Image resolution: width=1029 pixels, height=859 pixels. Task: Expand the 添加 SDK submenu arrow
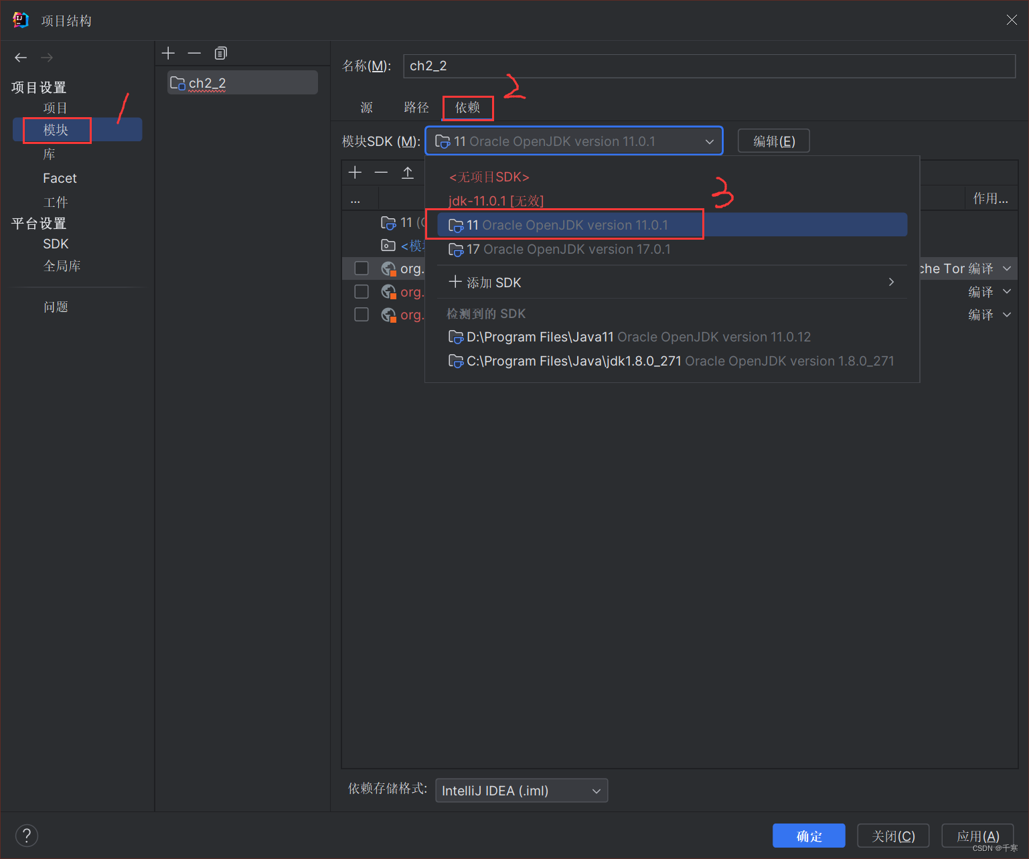(x=891, y=282)
